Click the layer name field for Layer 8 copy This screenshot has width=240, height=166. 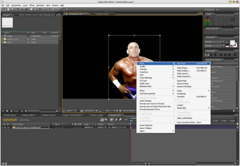point(32,128)
